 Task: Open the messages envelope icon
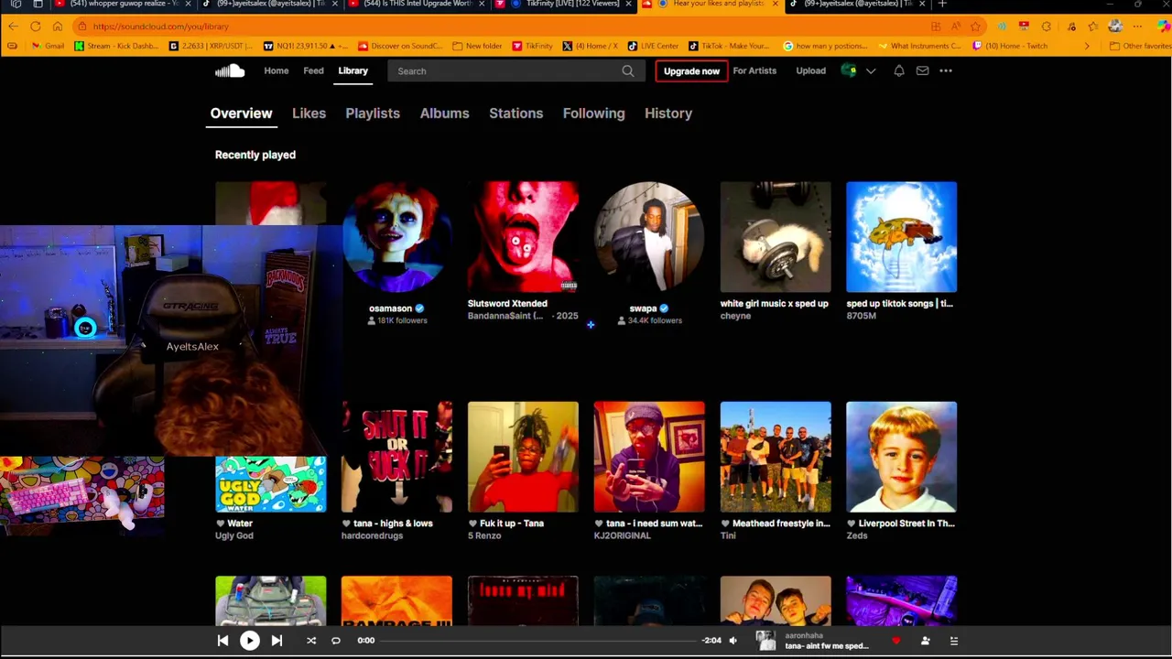tap(922, 70)
